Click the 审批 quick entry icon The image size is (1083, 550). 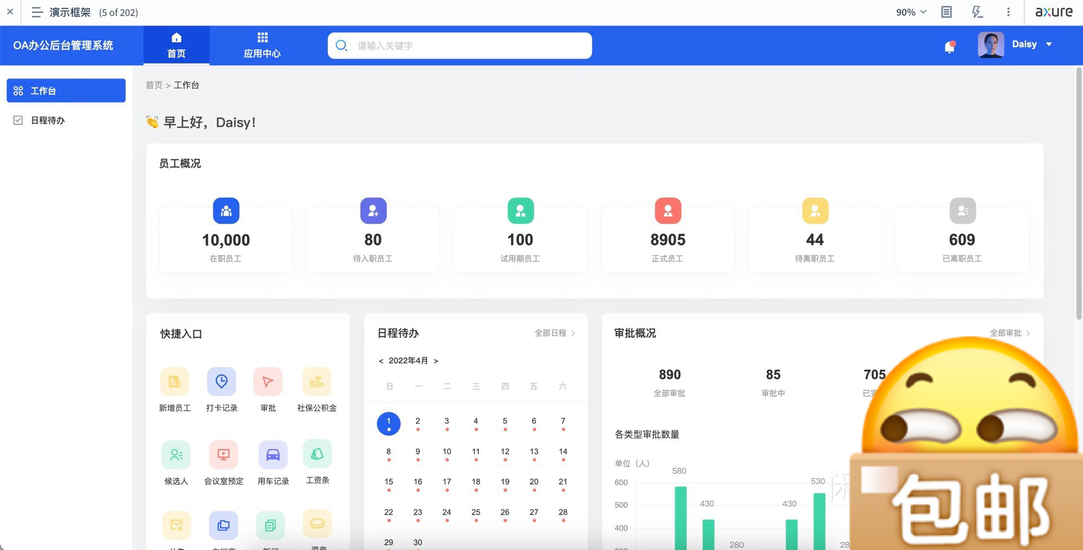point(268,382)
